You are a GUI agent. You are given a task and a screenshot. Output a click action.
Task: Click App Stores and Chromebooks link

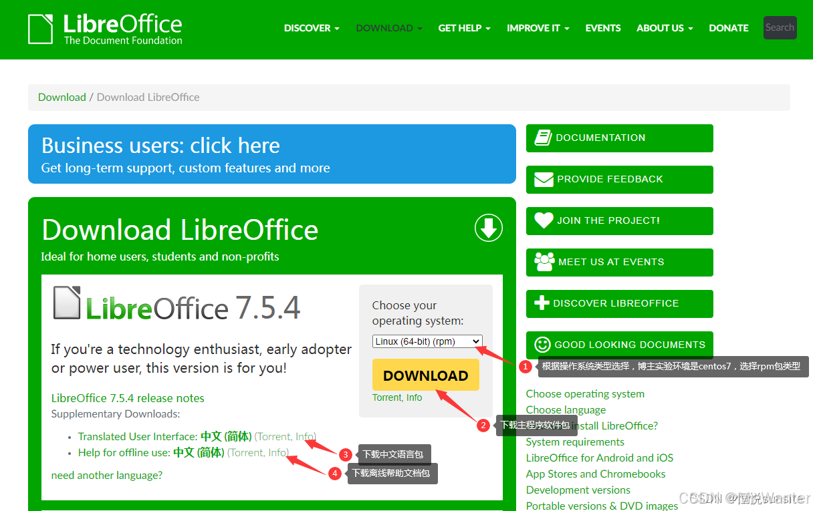(596, 474)
